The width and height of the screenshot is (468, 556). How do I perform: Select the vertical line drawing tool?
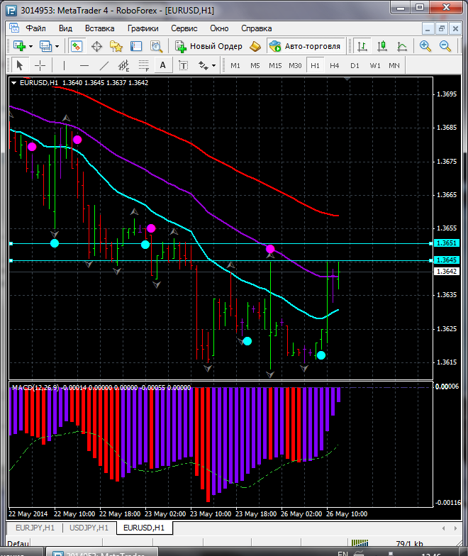pos(64,65)
